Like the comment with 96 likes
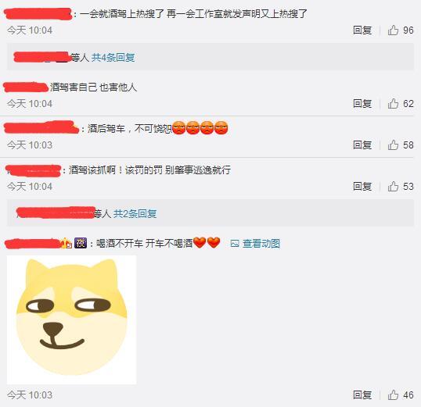 [393, 30]
